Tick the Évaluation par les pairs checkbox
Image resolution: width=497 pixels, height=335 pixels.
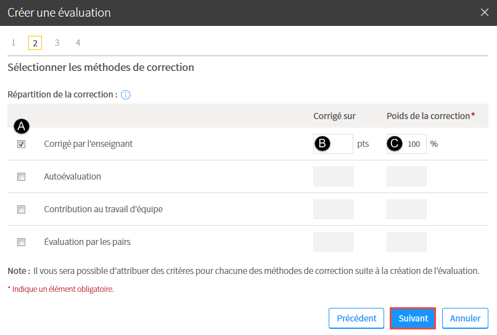(21, 242)
